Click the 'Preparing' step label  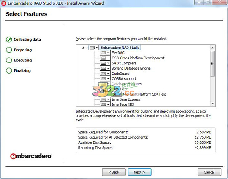pos(23,50)
